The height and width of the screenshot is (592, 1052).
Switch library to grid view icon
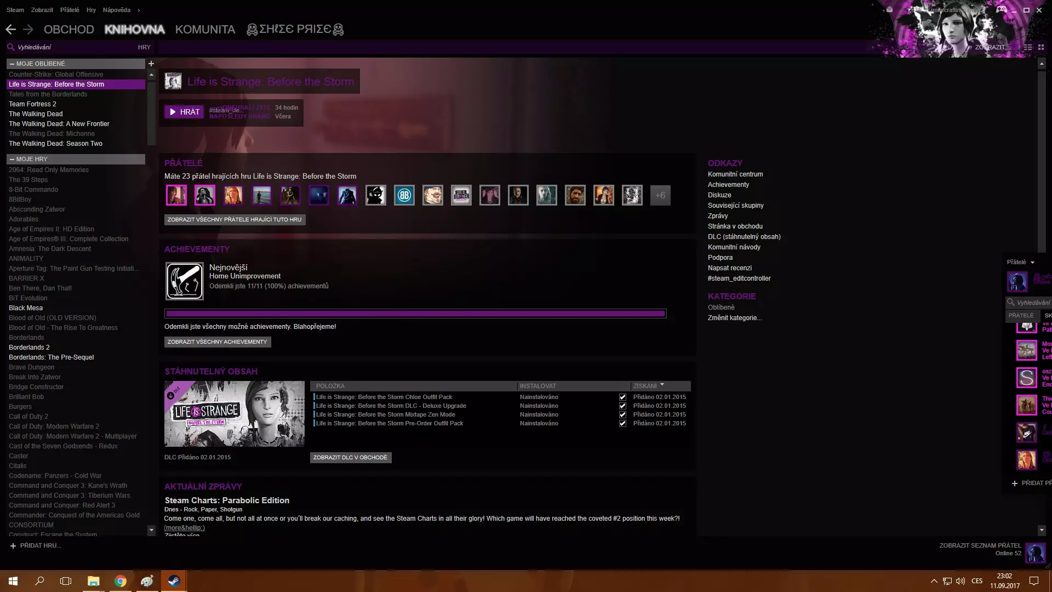click(1041, 47)
